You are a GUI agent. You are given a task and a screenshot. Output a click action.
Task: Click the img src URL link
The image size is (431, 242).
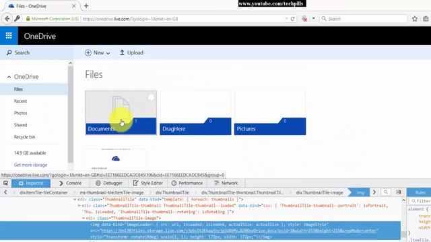coord(240,231)
